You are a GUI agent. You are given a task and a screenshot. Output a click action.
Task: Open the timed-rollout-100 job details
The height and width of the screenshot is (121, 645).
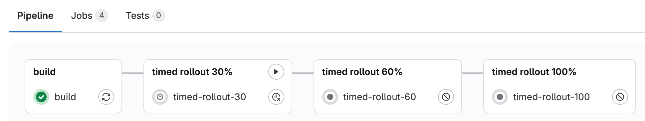tap(551, 97)
